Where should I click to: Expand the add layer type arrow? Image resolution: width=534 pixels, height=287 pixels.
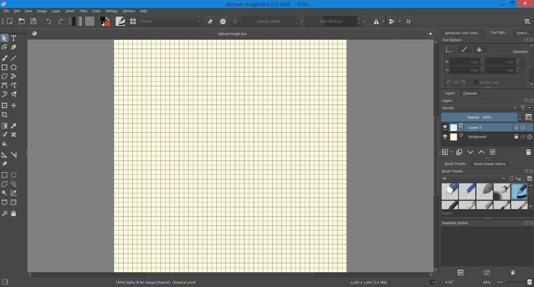point(451,152)
